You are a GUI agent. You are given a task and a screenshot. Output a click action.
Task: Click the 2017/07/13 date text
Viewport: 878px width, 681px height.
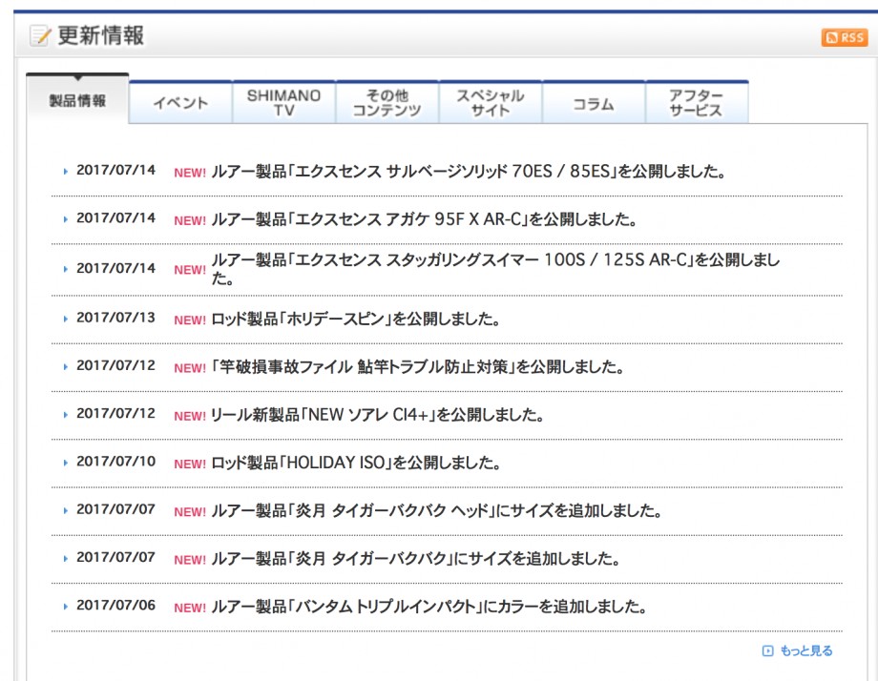[x=115, y=318]
